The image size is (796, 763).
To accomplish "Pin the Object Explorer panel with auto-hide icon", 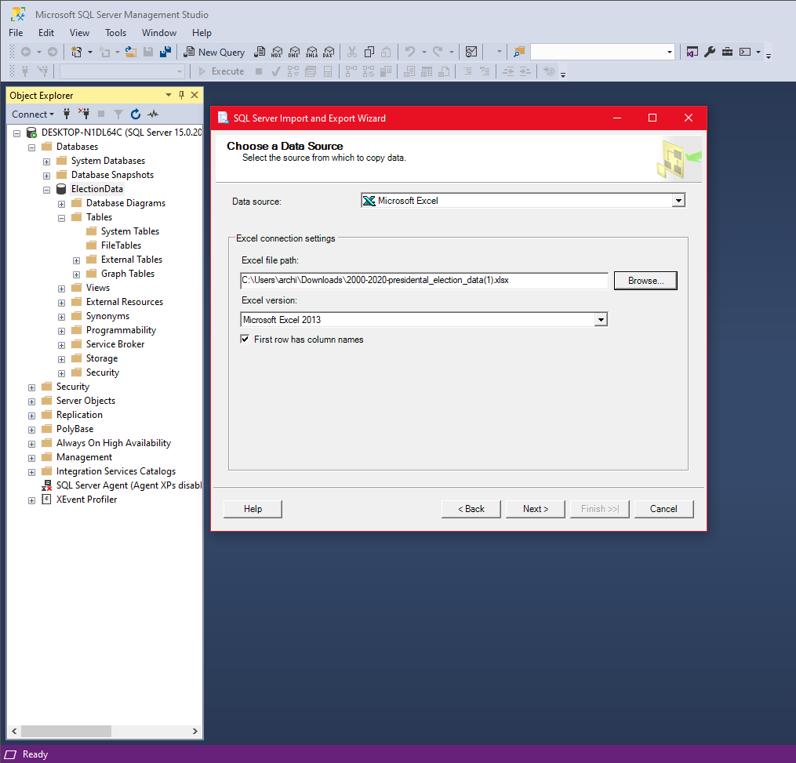I will point(182,95).
